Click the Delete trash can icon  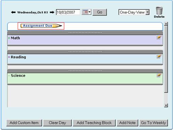tap(159, 11)
